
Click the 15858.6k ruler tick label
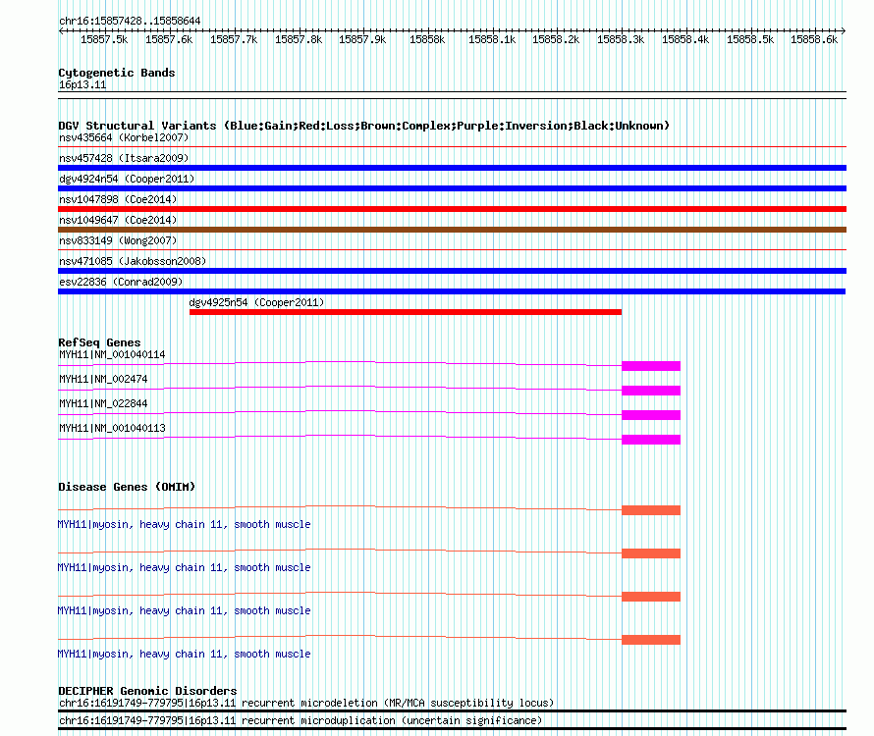[x=814, y=39]
